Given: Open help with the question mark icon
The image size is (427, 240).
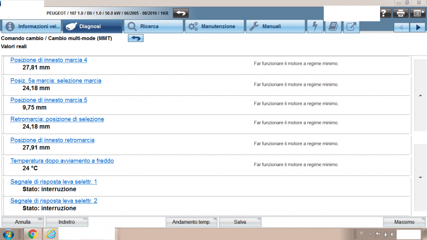Looking at the screenshot, I should (383, 13).
